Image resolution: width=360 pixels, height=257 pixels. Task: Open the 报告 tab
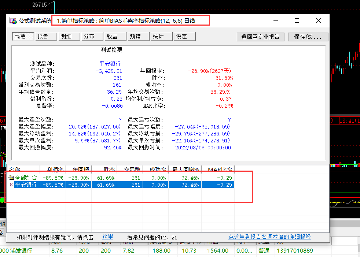(46, 37)
